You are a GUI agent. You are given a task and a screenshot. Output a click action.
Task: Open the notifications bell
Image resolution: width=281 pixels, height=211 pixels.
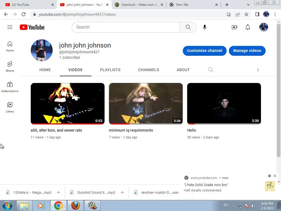click(248, 27)
